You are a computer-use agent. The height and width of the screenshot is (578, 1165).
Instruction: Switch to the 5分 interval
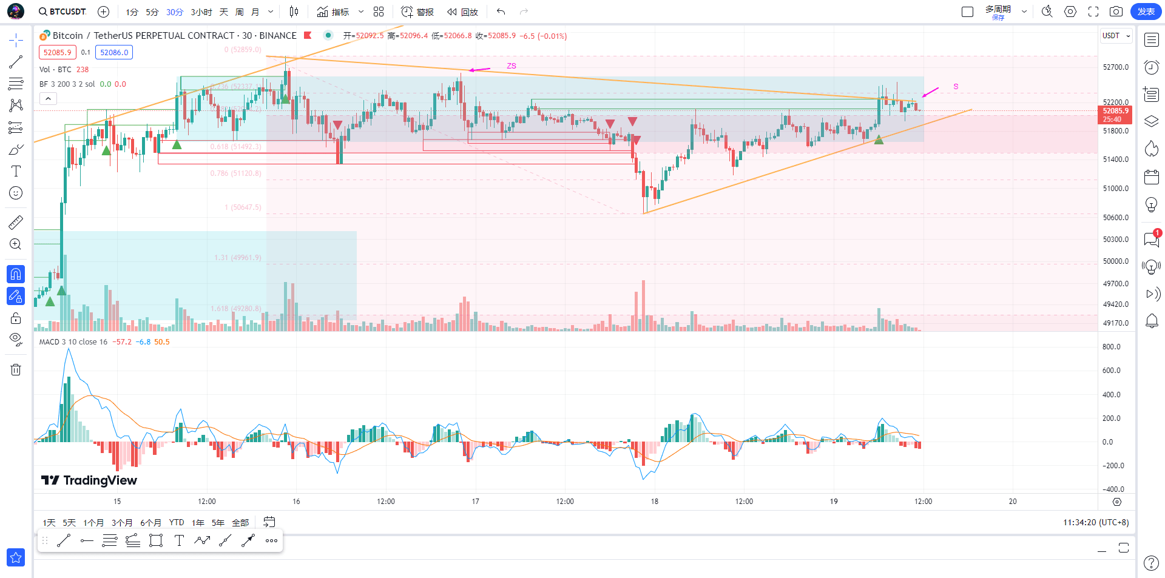coord(152,12)
